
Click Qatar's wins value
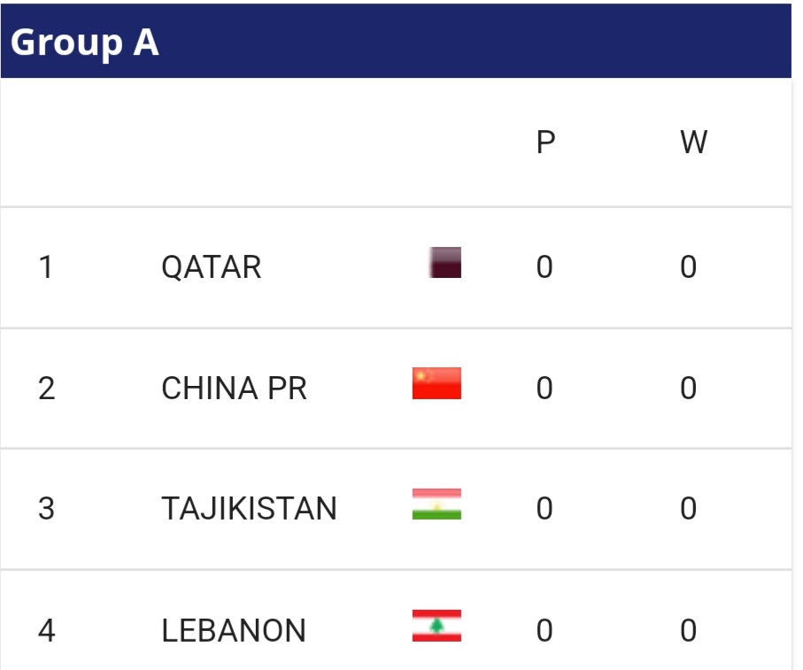(x=689, y=267)
